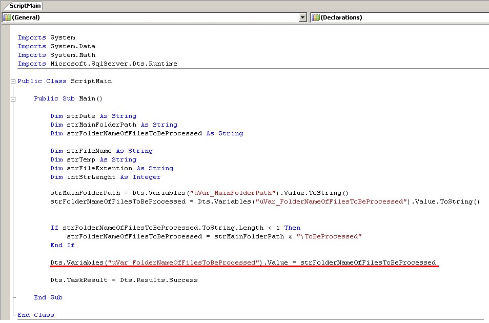Click the End Class statement
The image size is (489, 323).
(x=33, y=314)
